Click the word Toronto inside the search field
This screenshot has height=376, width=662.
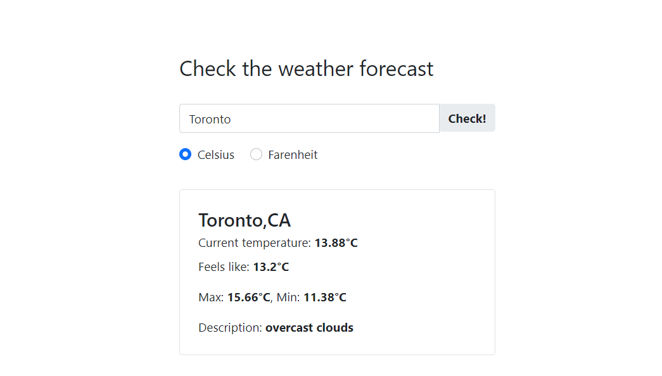210,120
